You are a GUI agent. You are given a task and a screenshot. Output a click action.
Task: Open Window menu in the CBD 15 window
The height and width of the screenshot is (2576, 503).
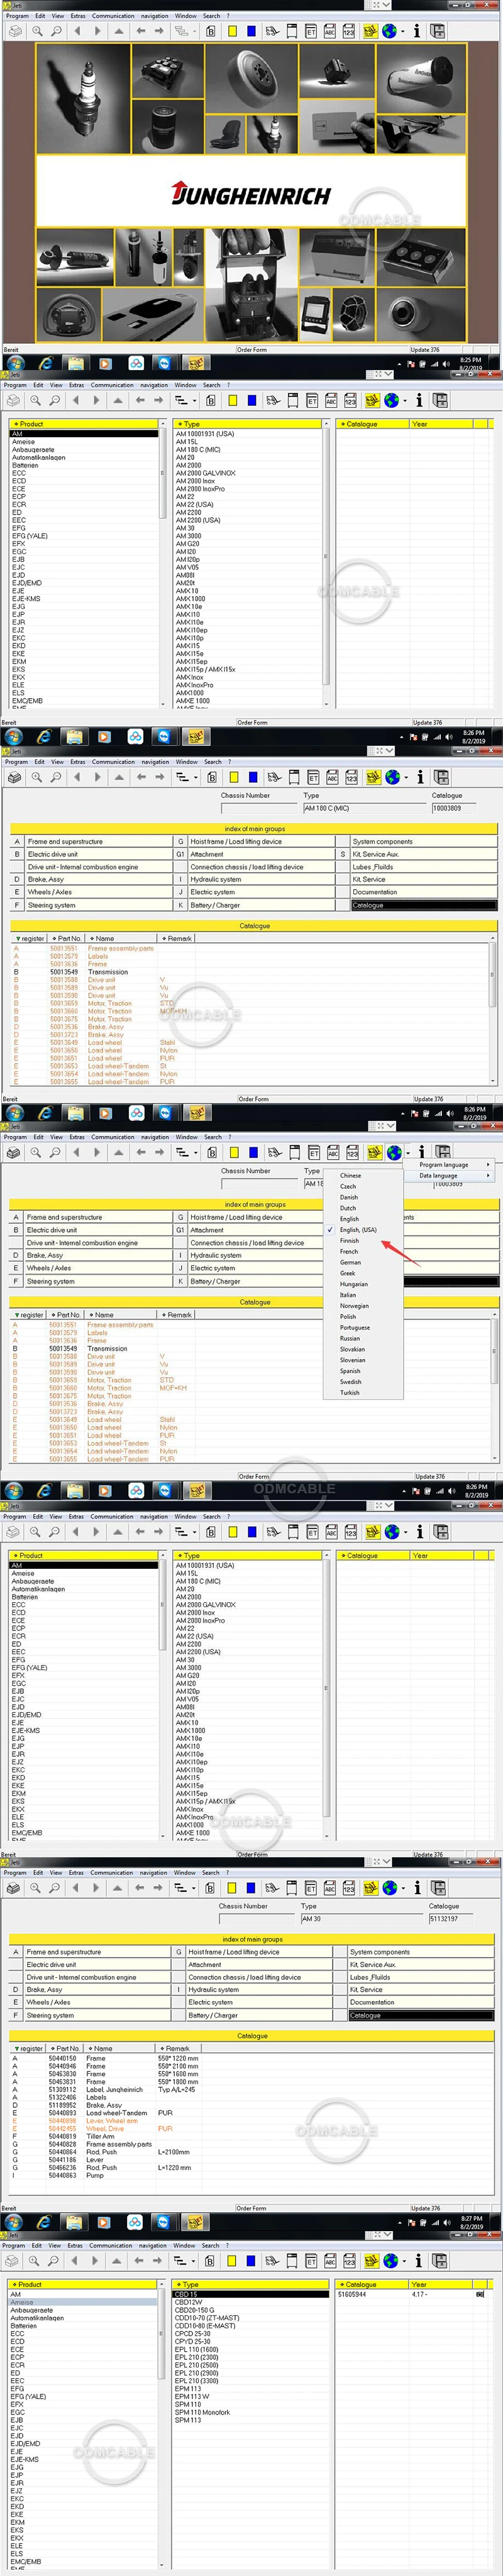tap(184, 2245)
